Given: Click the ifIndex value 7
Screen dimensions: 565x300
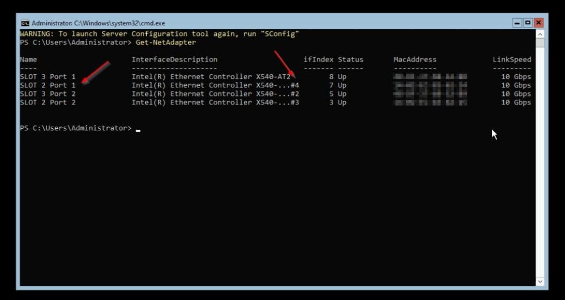Looking at the screenshot, I should 331,85.
